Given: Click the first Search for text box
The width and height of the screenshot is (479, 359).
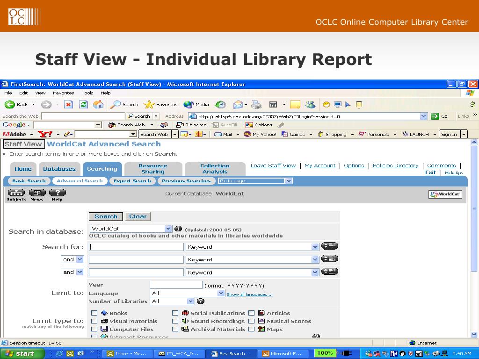Looking at the screenshot, I should (136, 247).
